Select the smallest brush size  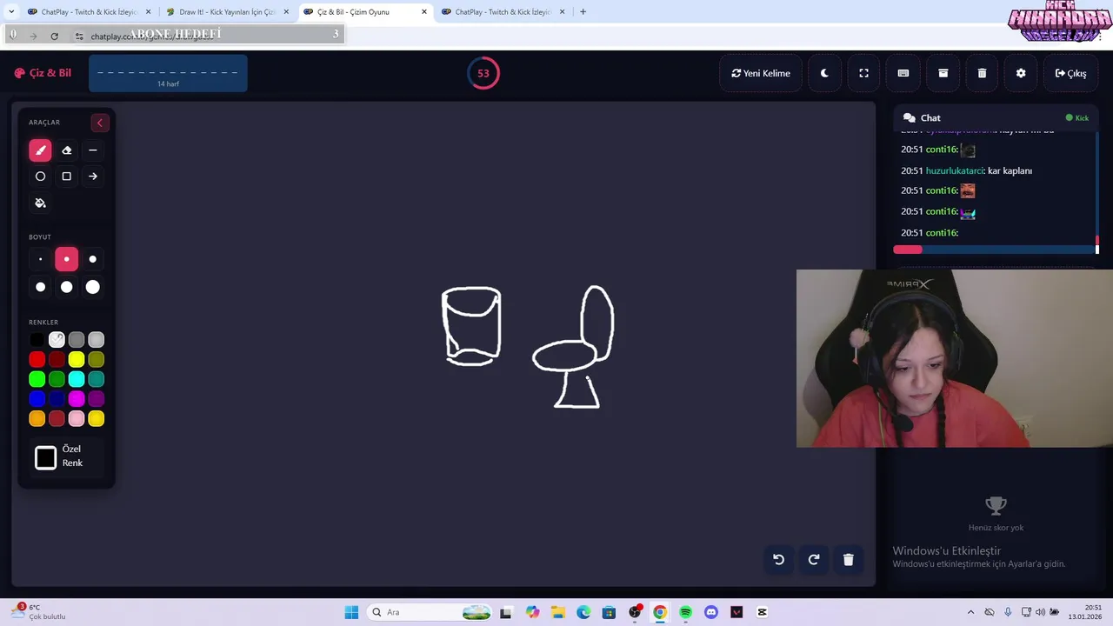coord(40,259)
